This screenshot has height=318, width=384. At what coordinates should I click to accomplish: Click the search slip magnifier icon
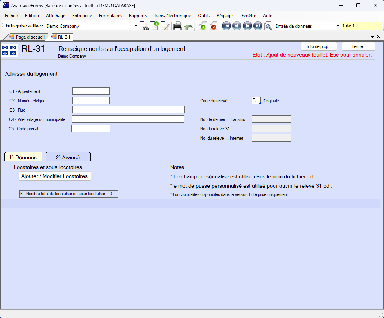coord(268,26)
